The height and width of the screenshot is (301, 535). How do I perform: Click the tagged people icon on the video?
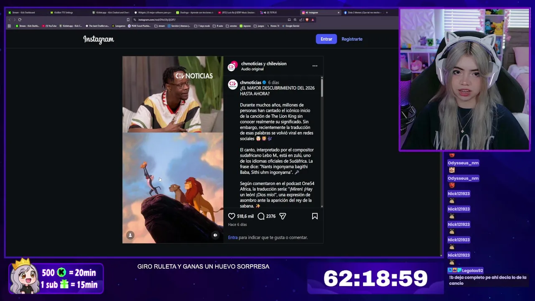[x=130, y=235]
